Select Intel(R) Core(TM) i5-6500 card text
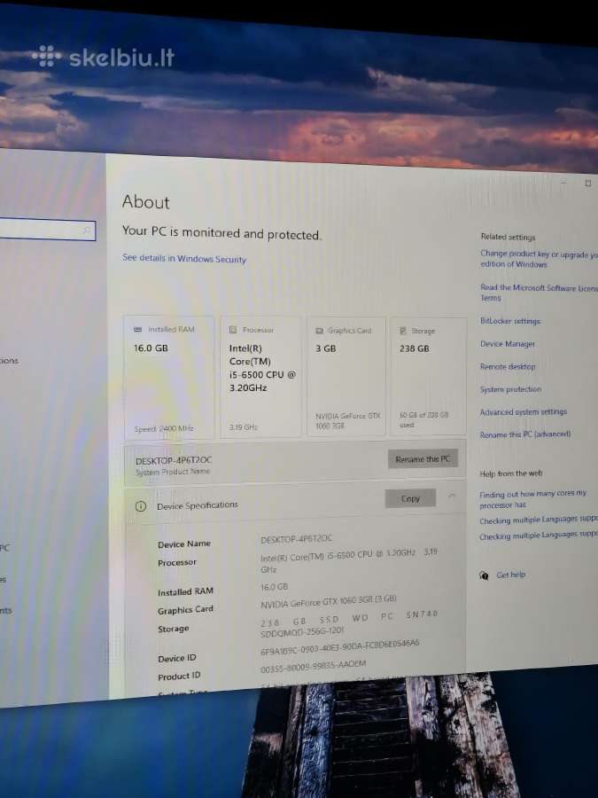The width and height of the screenshot is (598, 798). (262, 368)
